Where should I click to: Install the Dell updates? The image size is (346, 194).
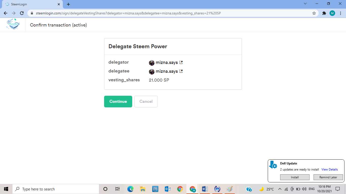coord(295,177)
